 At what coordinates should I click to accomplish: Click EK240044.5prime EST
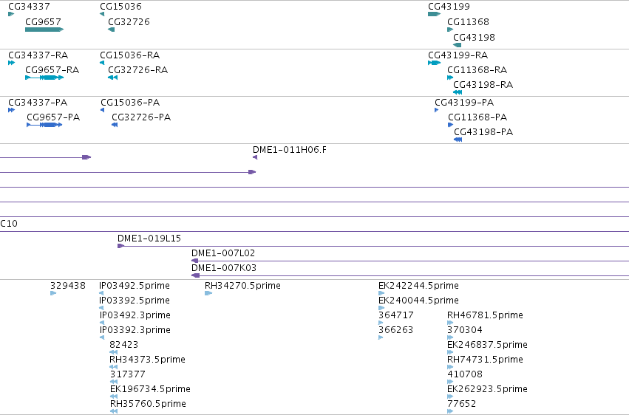point(418,300)
